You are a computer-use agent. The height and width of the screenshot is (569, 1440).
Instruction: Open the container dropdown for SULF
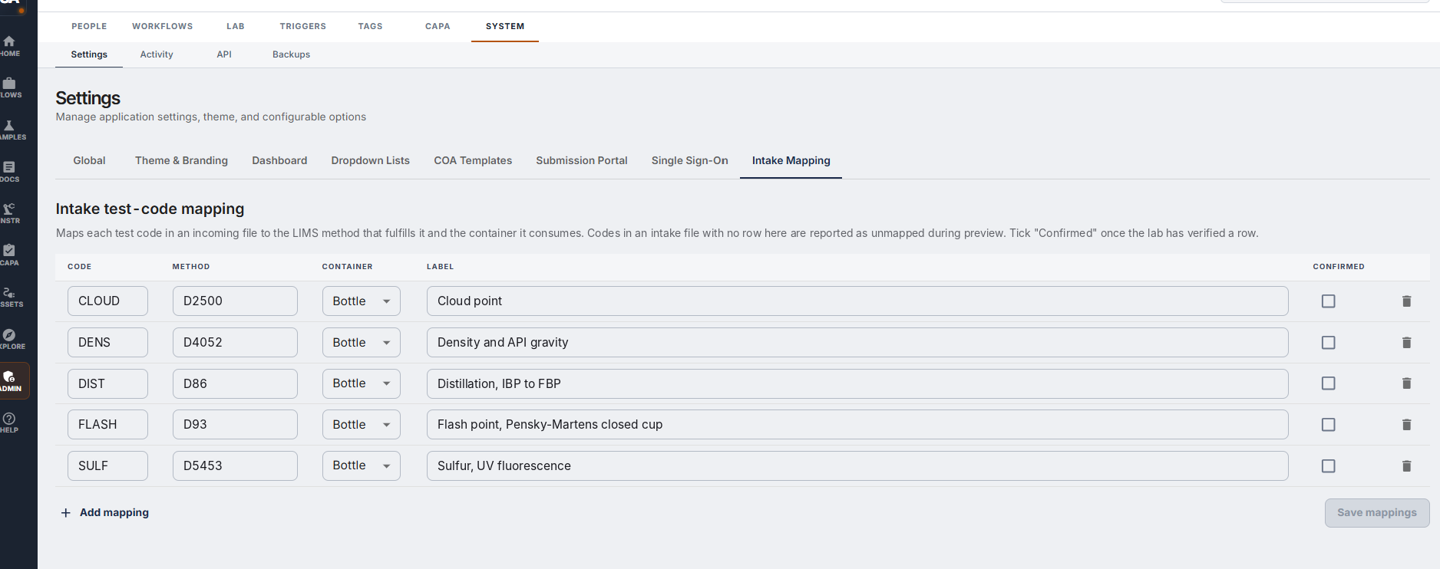pyautogui.click(x=361, y=465)
